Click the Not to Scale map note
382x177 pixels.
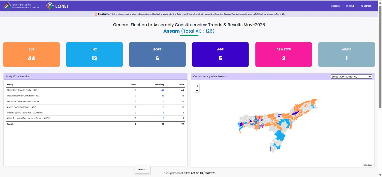pyautogui.click(x=367, y=165)
